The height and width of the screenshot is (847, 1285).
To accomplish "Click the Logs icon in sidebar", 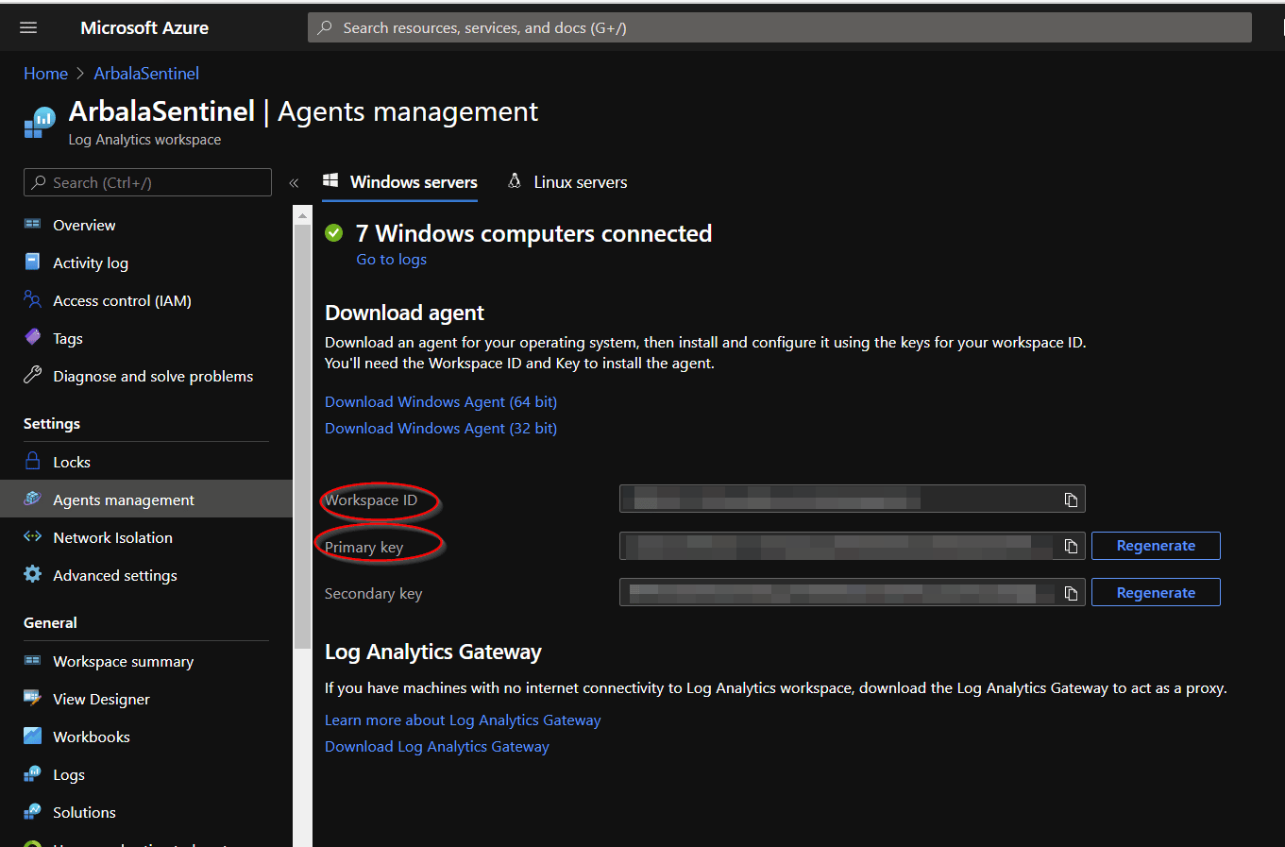I will pos(32,773).
